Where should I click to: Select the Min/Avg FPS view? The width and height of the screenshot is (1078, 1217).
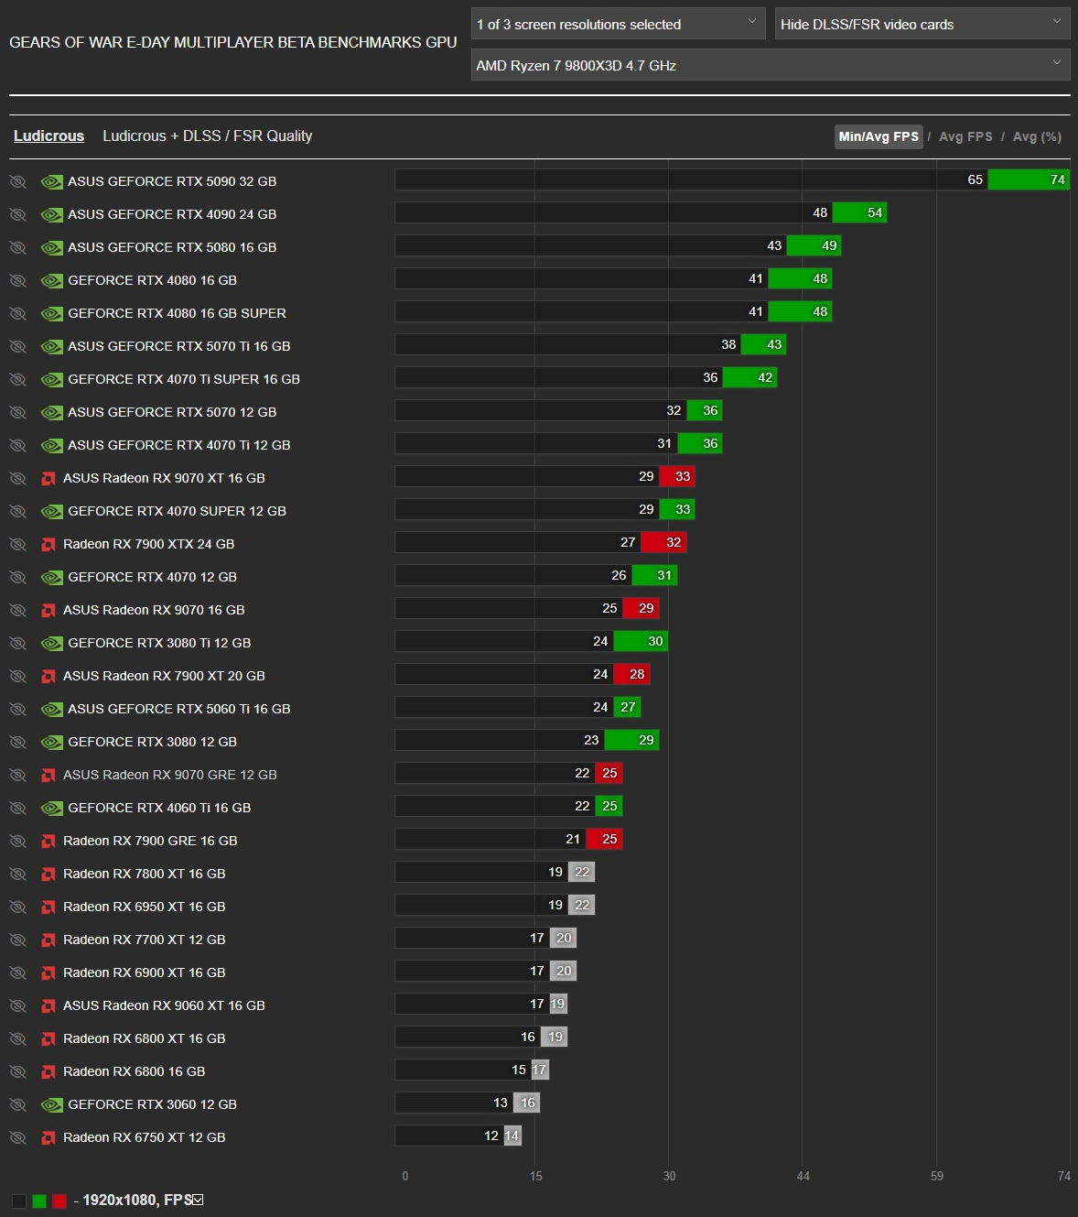click(879, 136)
